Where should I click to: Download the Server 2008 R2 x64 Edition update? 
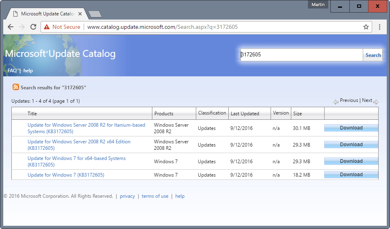[x=351, y=145]
